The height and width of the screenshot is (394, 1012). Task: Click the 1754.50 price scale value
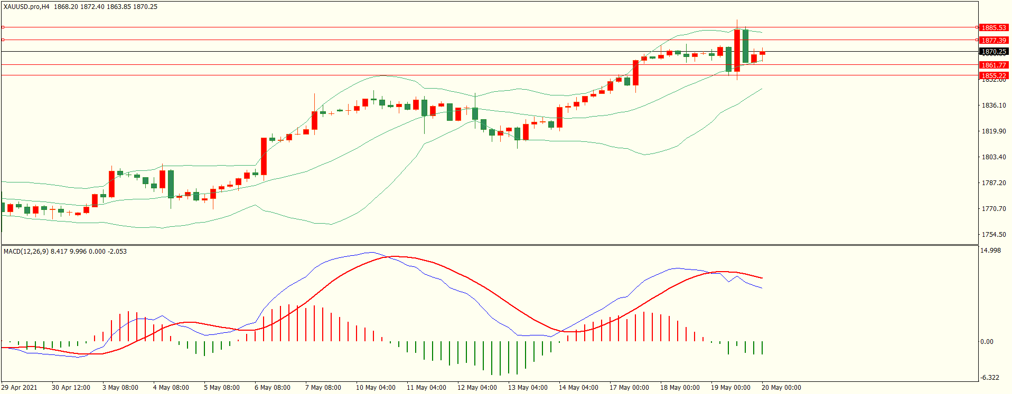[994, 235]
